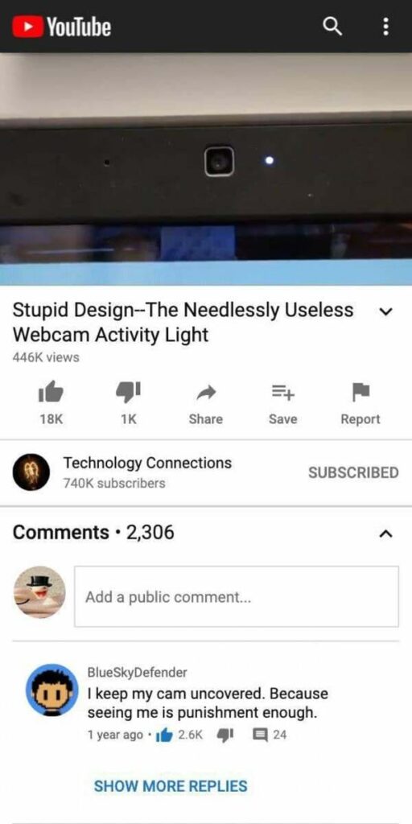This screenshot has width=412, height=824.
Task: Open the three-dot overflow menu
Action: pos(385,27)
